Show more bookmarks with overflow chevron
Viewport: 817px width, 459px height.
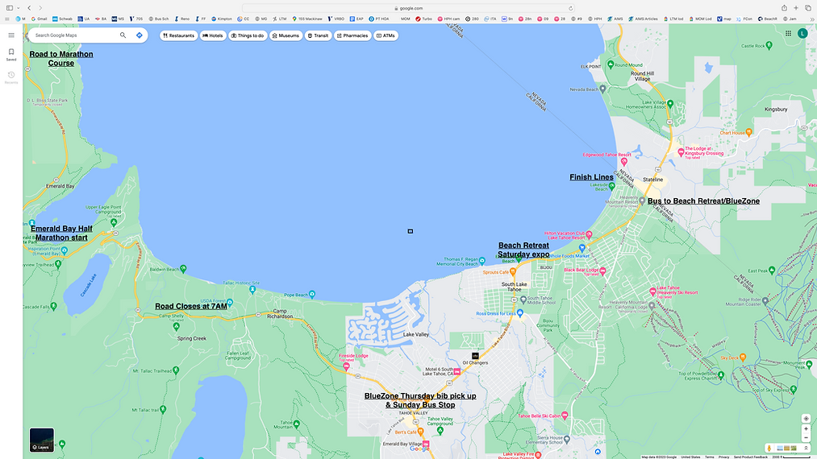pos(810,19)
